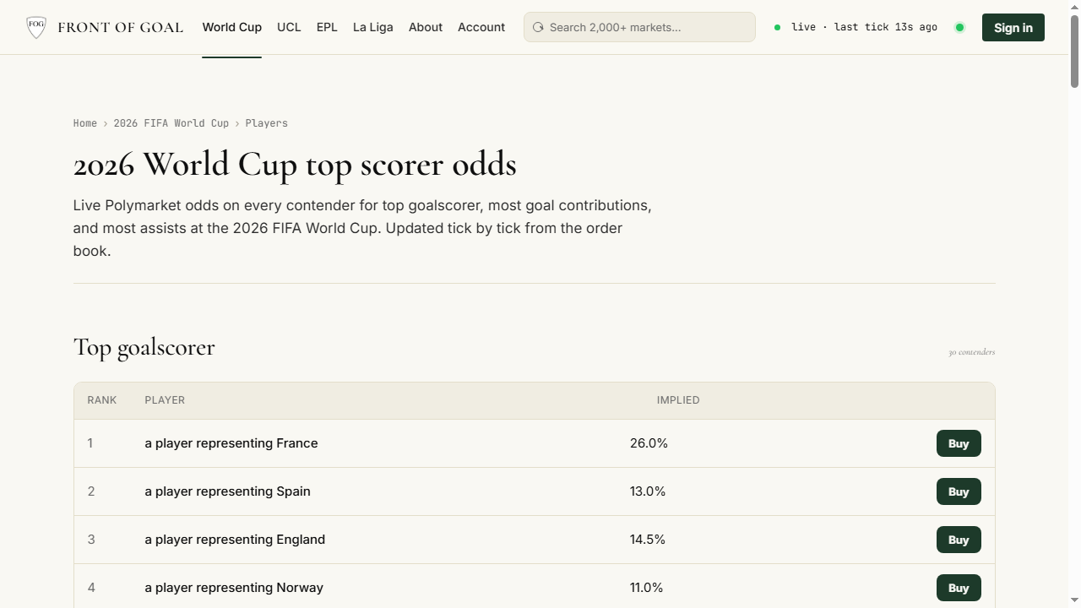Select 'a player representing Spain' row text

pyautogui.click(x=228, y=491)
